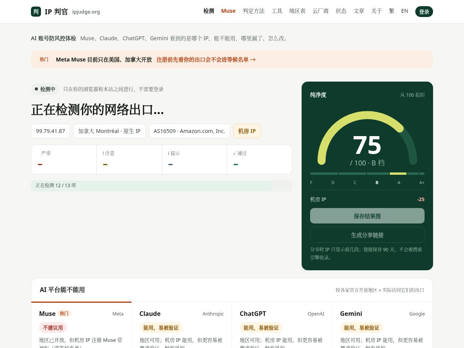The width and height of the screenshot is (464, 348).
Task: Click the 能用,易被验证 badge under ChatGPT
Action: (x=261, y=328)
